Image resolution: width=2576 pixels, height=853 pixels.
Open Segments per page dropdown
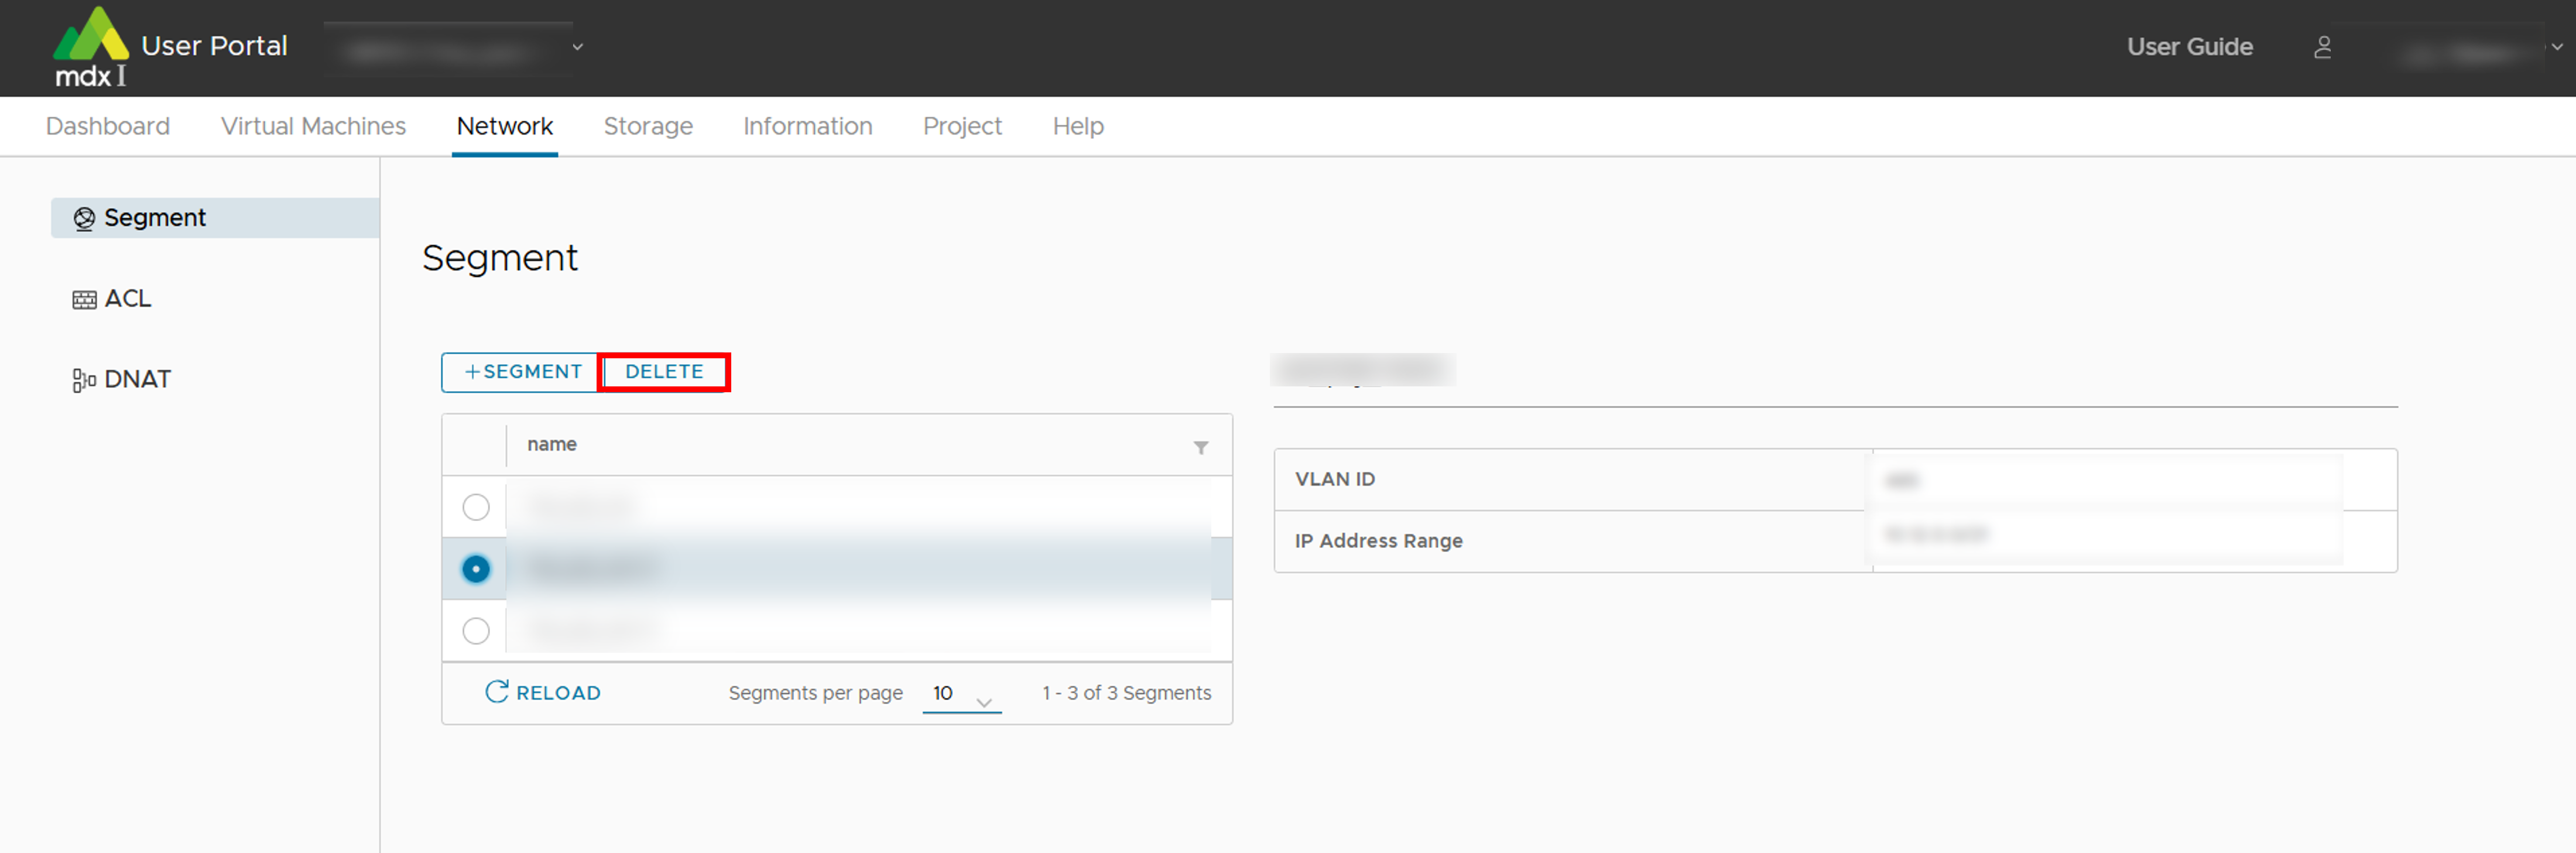(961, 694)
